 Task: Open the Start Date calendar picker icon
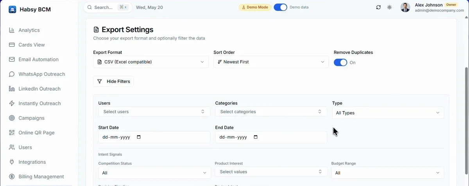[x=139, y=137]
